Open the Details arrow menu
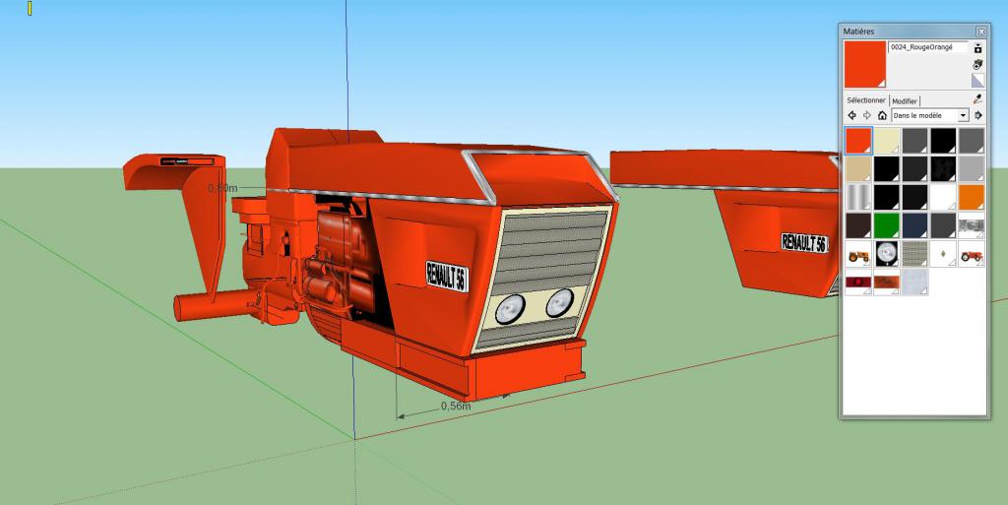 click(978, 115)
